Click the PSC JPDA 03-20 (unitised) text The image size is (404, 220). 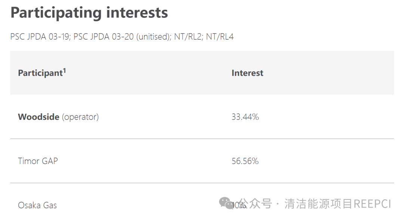click(x=122, y=37)
